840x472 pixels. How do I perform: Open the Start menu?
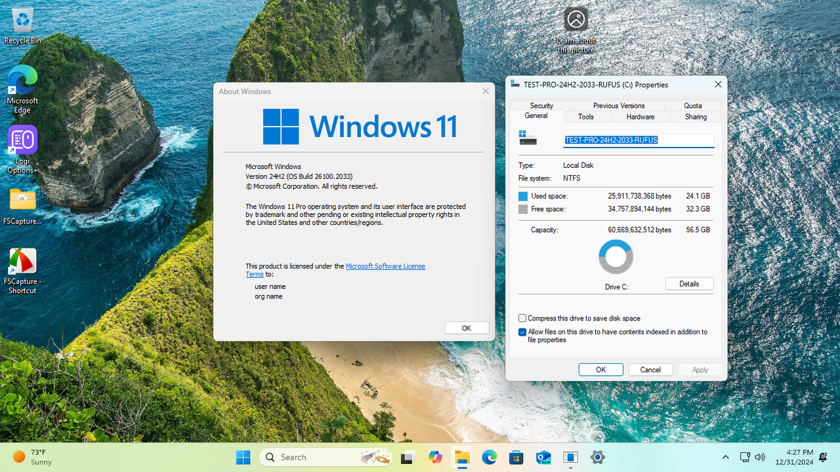coord(243,457)
